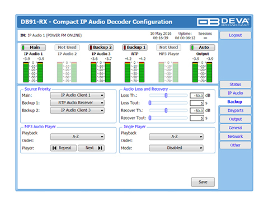Open the Backup 2 source dropdown
Image resolution: width=273 pixels, height=206 pixels.
tap(77, 110)
